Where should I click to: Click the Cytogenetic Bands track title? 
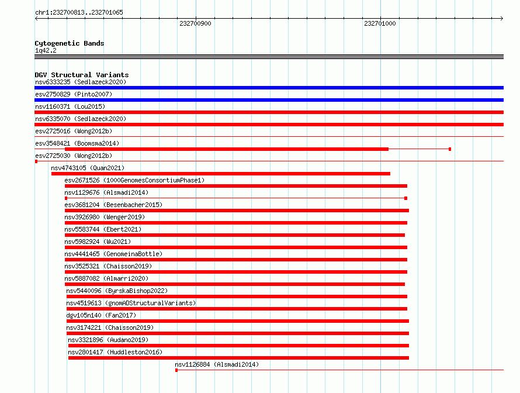point(70,43)
